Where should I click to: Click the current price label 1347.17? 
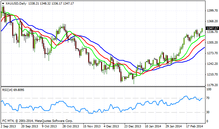coord(212,28)
